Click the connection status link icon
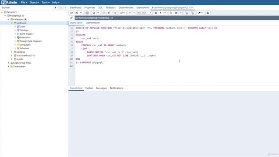Viewport: 279px width, 157px height. click(71, 18)
